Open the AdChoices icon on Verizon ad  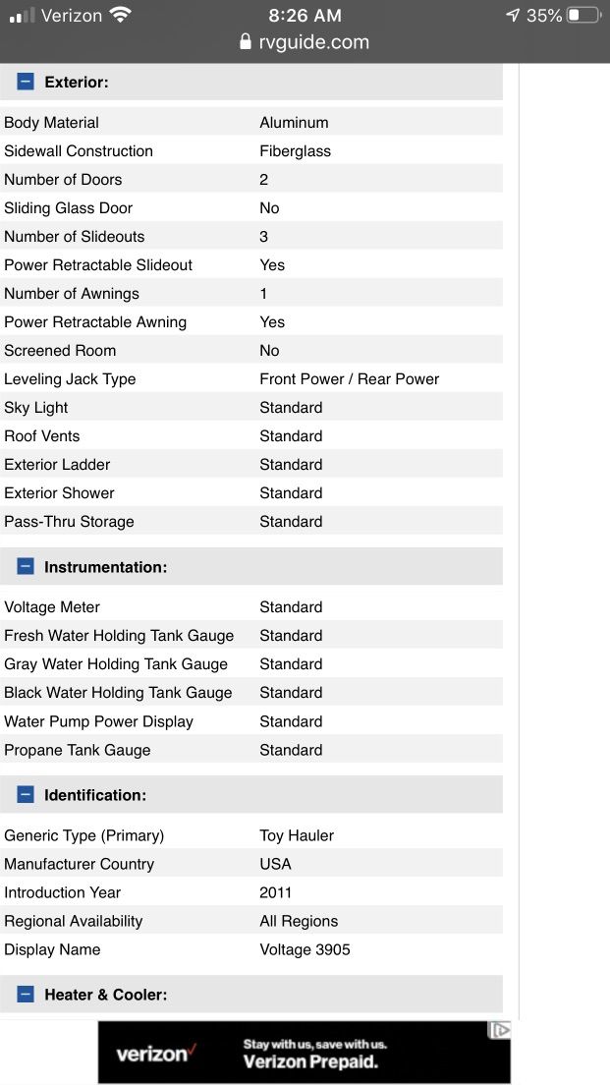click(x=500, y=1030)
